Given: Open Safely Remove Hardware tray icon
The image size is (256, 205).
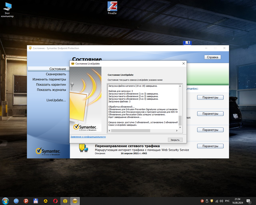Looking at the screenshot, I should (x=207, y=201).
